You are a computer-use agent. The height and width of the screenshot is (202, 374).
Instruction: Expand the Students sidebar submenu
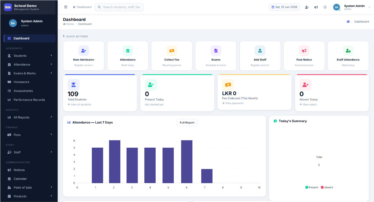(30, 56)
